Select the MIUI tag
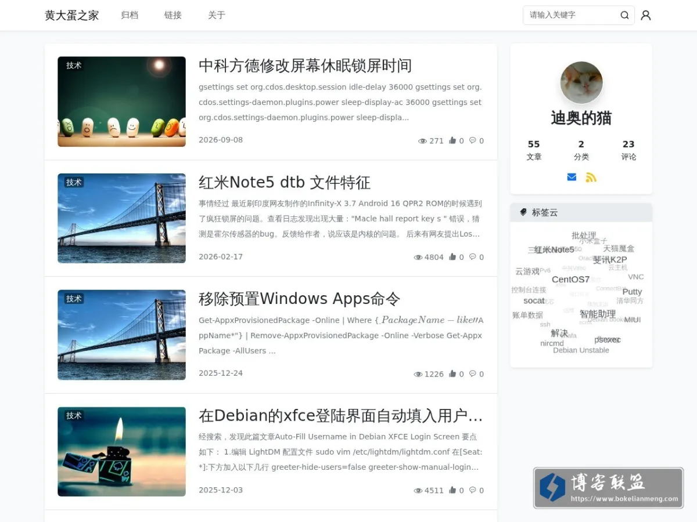This screenshot has height=522, width=697. pos(633,320)
